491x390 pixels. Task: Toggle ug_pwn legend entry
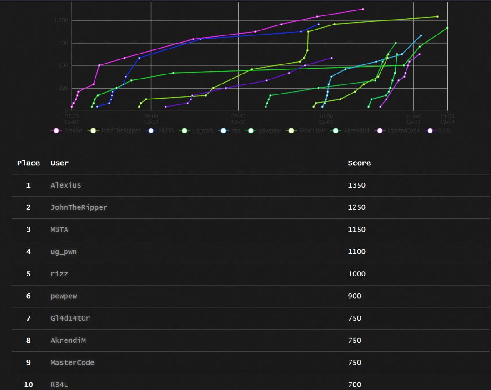tap(196, 130)
